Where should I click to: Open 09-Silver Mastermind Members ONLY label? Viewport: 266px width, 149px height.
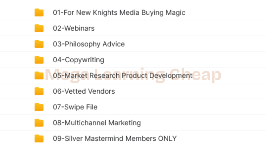pos(115,138)
